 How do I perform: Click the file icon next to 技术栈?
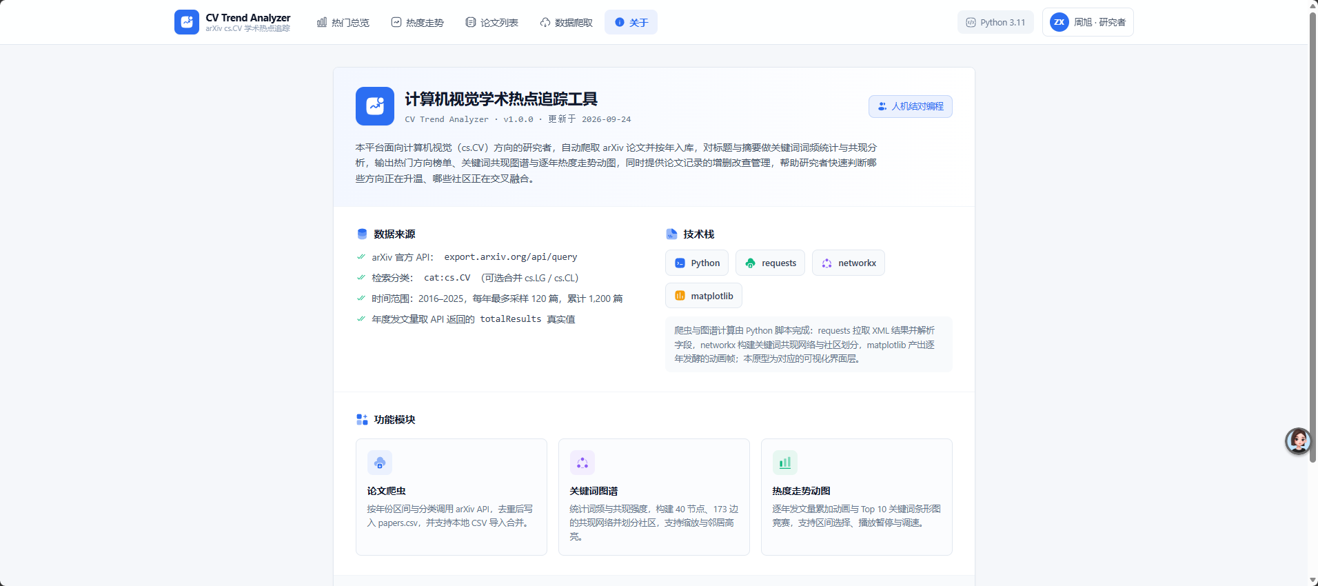pos(671,234)
